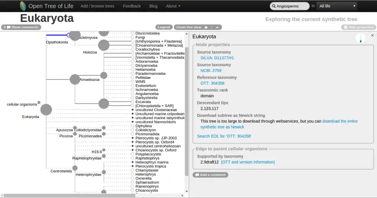Zoom in the tree view with plus

tap(206, 27)
